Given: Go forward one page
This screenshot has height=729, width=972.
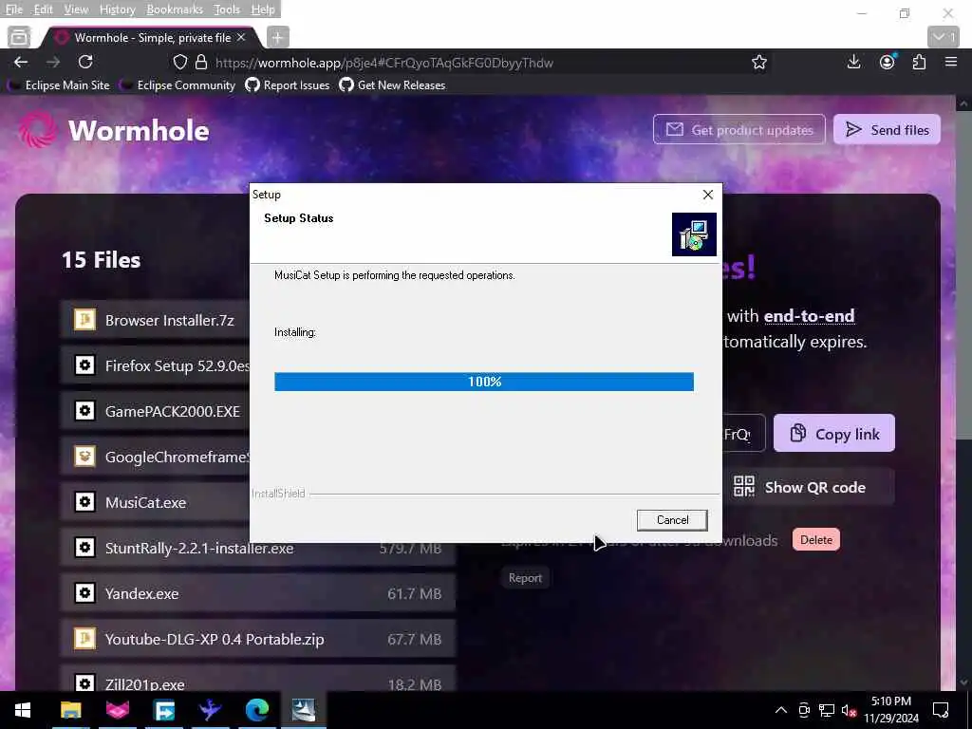Looking at the screenshot, I should click(53, 62).
